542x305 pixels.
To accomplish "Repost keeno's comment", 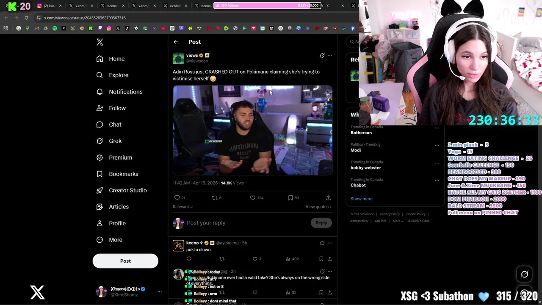I will coord(222,259).
